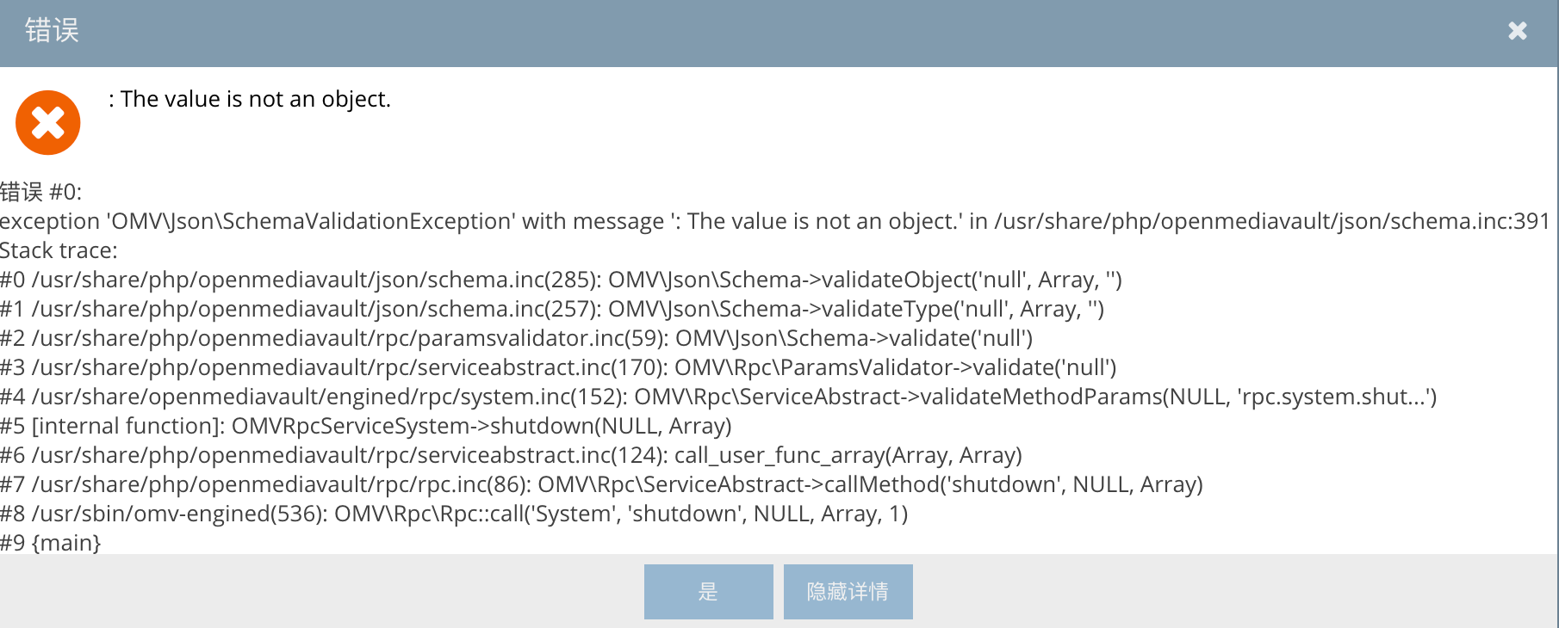1559x628 pixels.
Task: Select stack line #6 call_user_func_array
Action: (512, 455)
